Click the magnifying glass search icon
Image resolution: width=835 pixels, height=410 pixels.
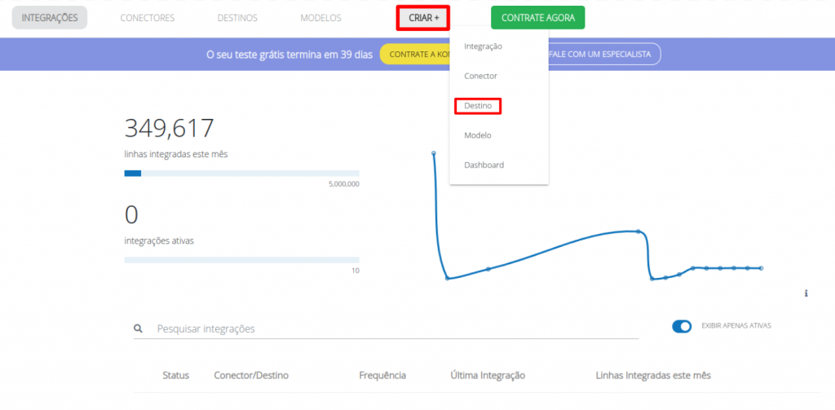pyautogui.click(x=139, y=328)
